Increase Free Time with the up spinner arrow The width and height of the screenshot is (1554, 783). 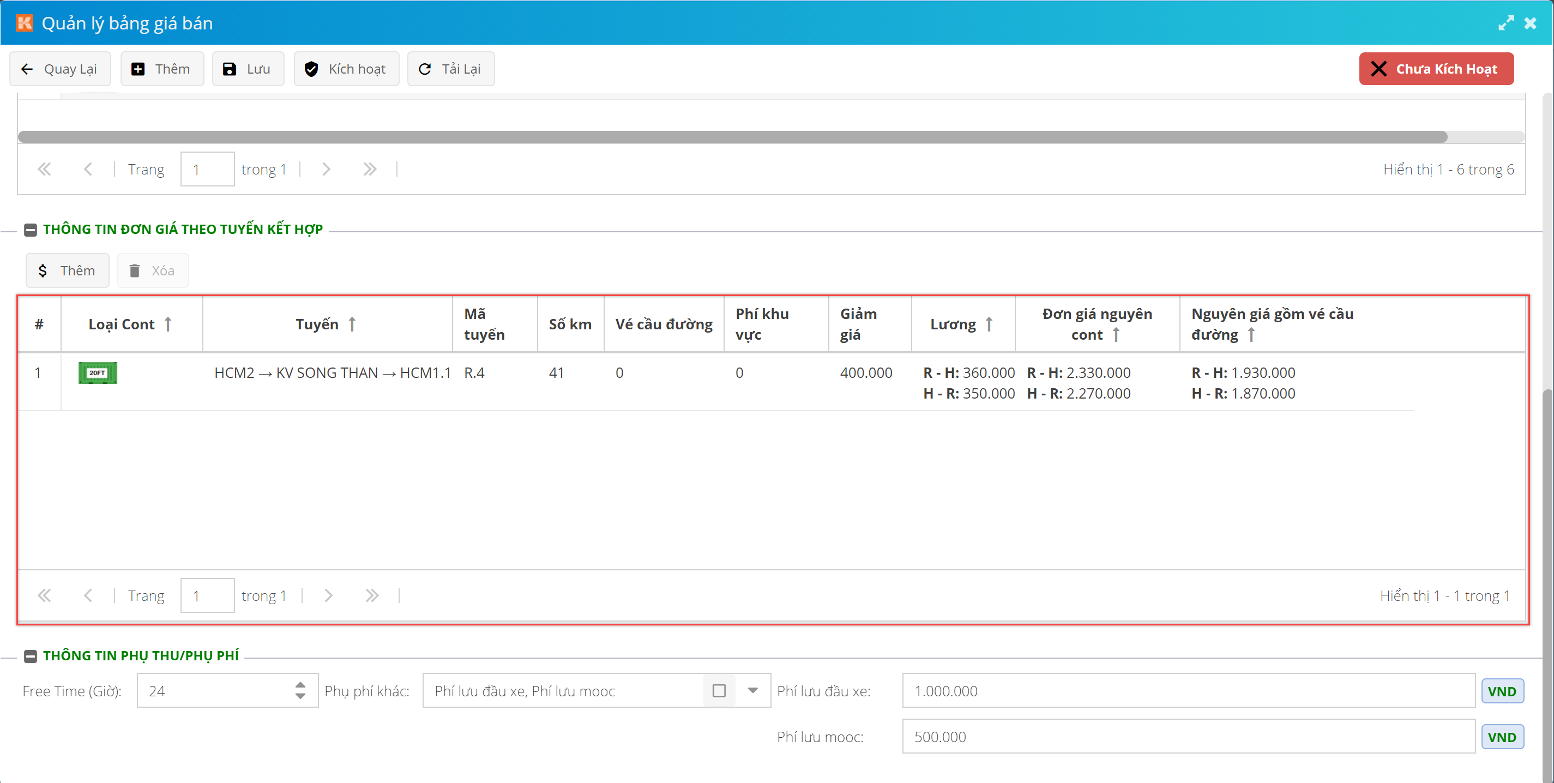[x=300, y=685]
